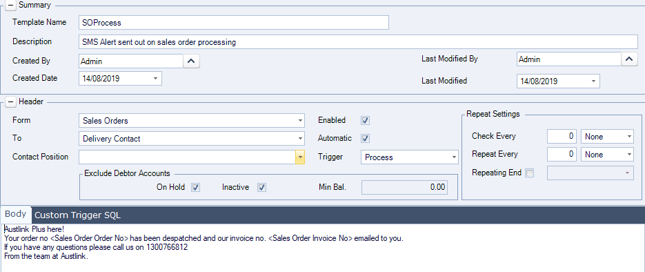Open the Repeating End date dropdown

(x=627, y=173)
